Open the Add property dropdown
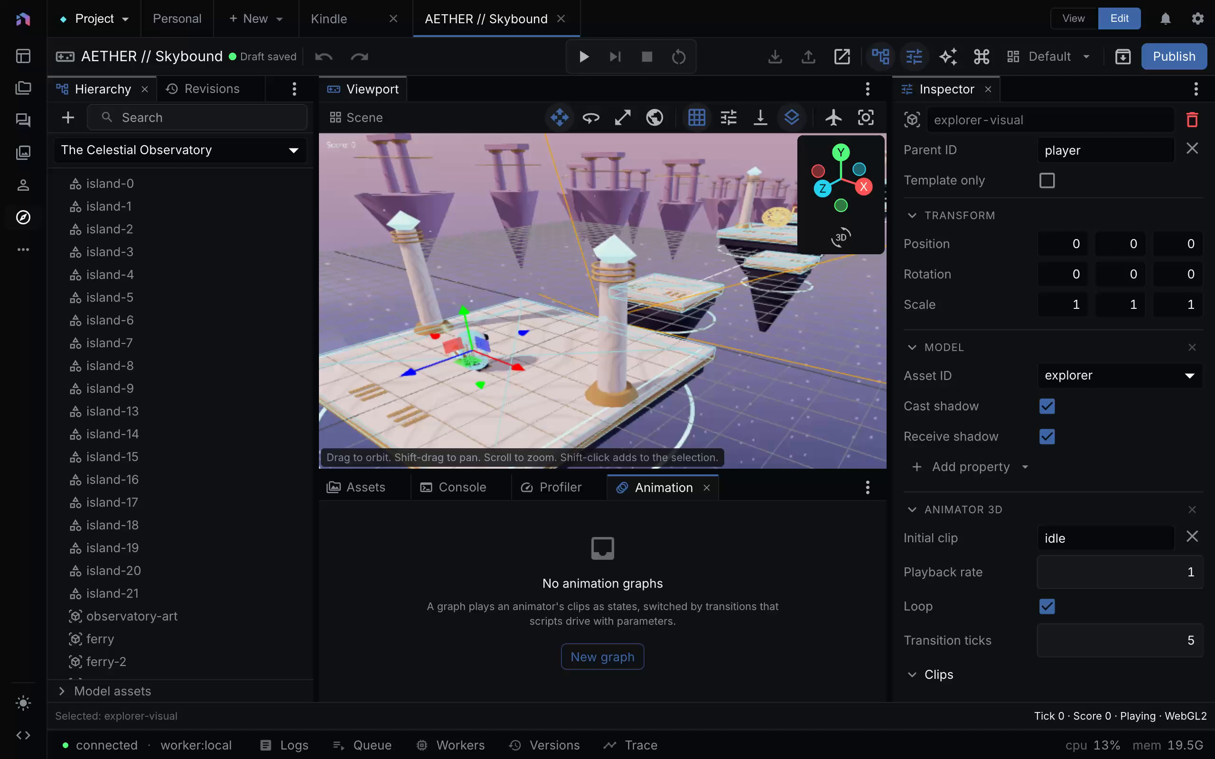 point(970,467)
